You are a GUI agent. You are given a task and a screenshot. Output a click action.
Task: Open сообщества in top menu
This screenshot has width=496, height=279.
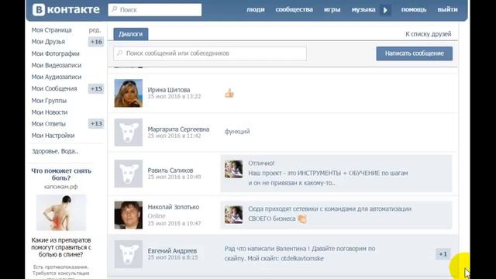[294, 9]
